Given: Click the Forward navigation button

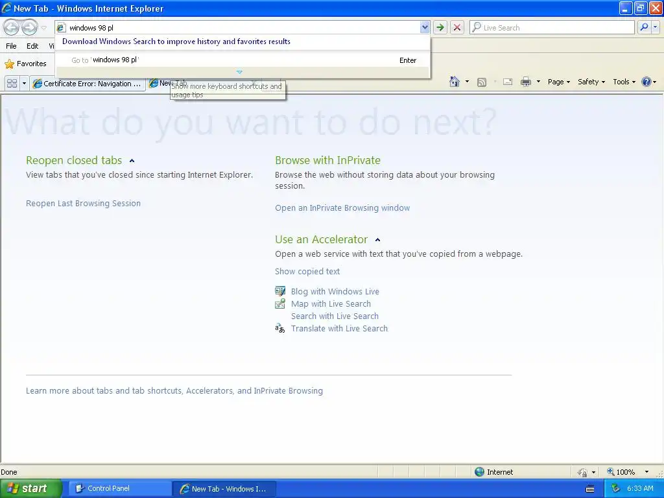Looking at the screenshot, I should pos(29,27).
